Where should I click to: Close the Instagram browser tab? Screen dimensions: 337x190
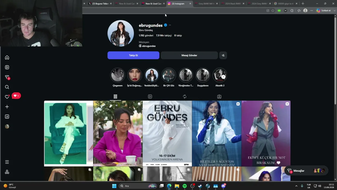pos(190,4)
